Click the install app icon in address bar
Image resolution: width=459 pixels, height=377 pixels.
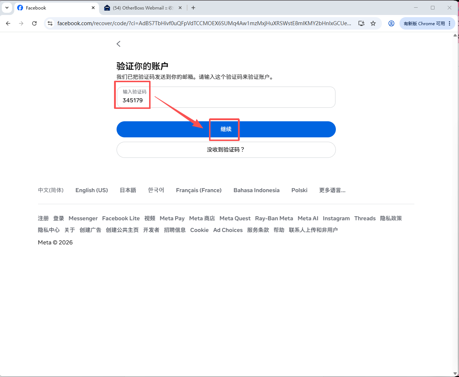(x=361, y=23)
